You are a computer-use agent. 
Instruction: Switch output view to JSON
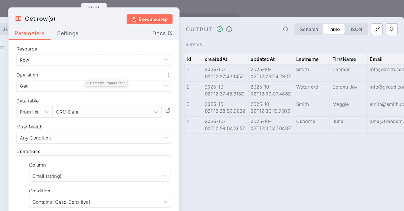point(355,29)
